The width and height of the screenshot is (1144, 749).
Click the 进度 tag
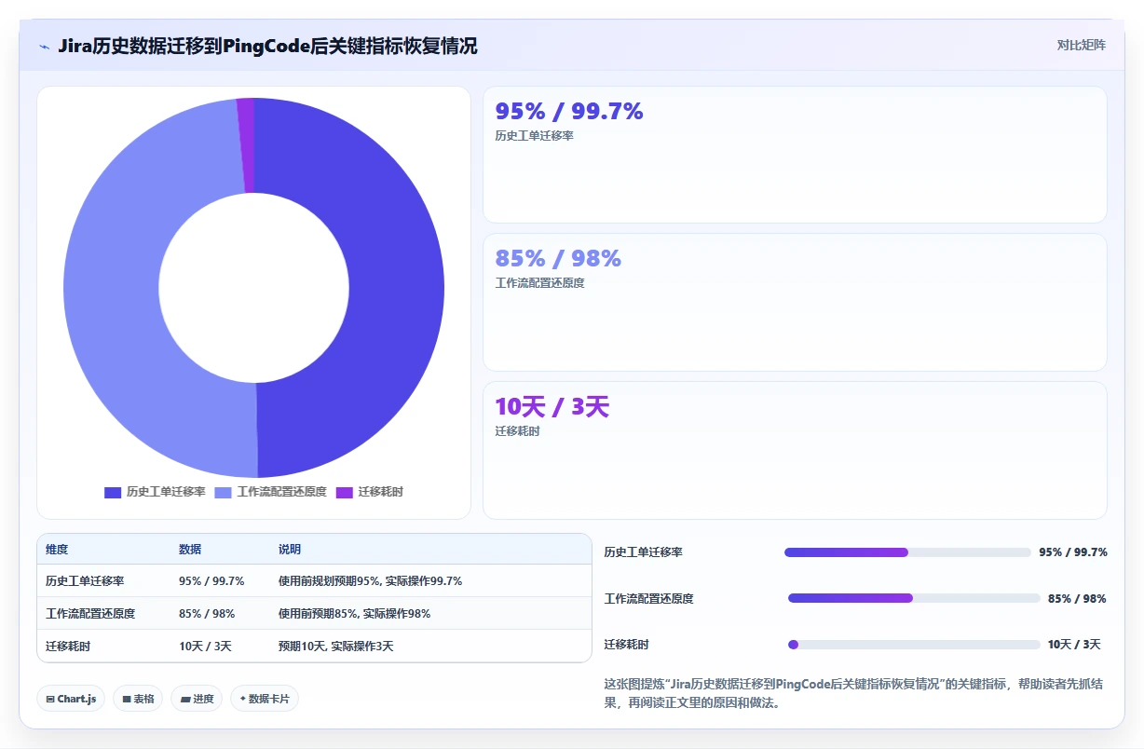[197, 699]
